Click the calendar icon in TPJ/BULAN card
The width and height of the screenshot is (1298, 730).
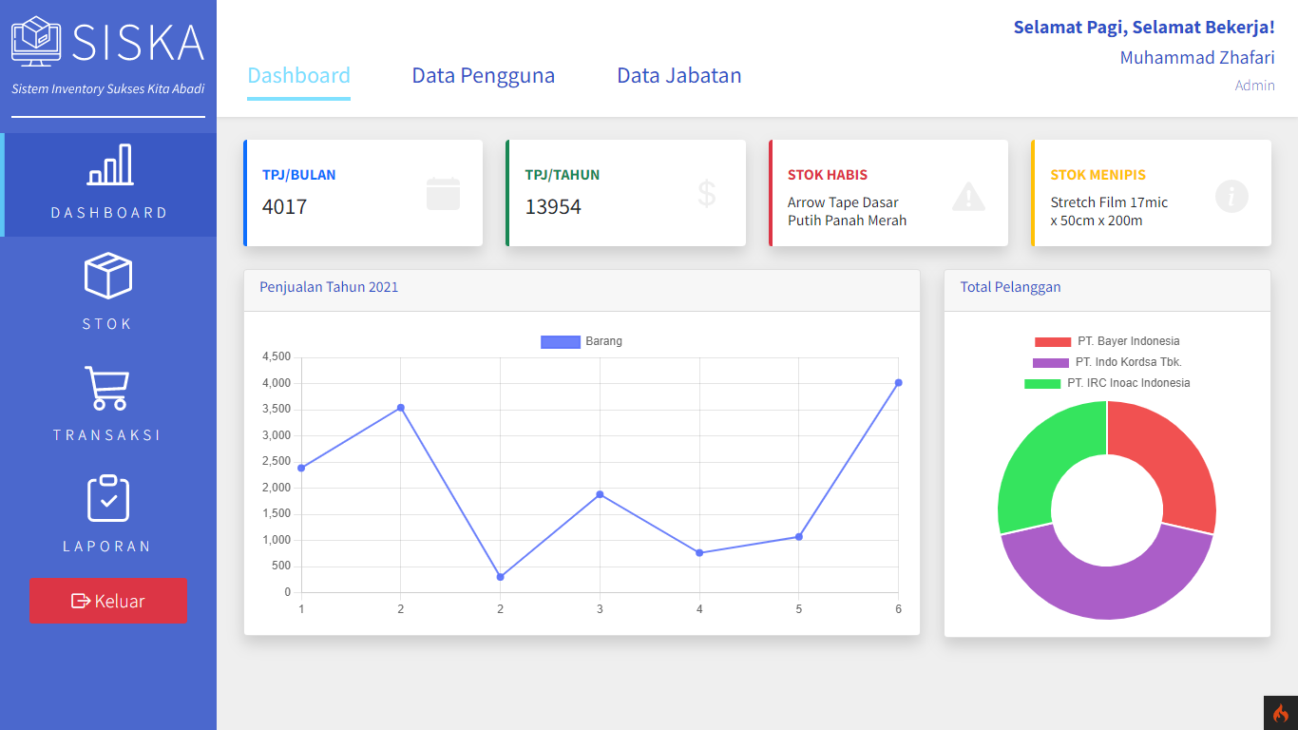point(443,193)
